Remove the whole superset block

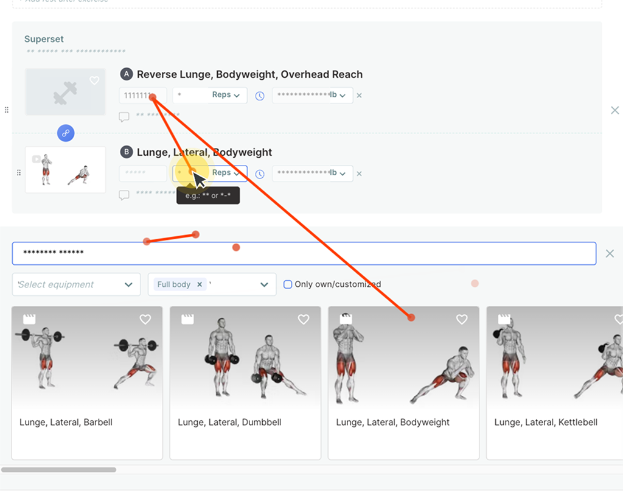click(x=614, y=110)
